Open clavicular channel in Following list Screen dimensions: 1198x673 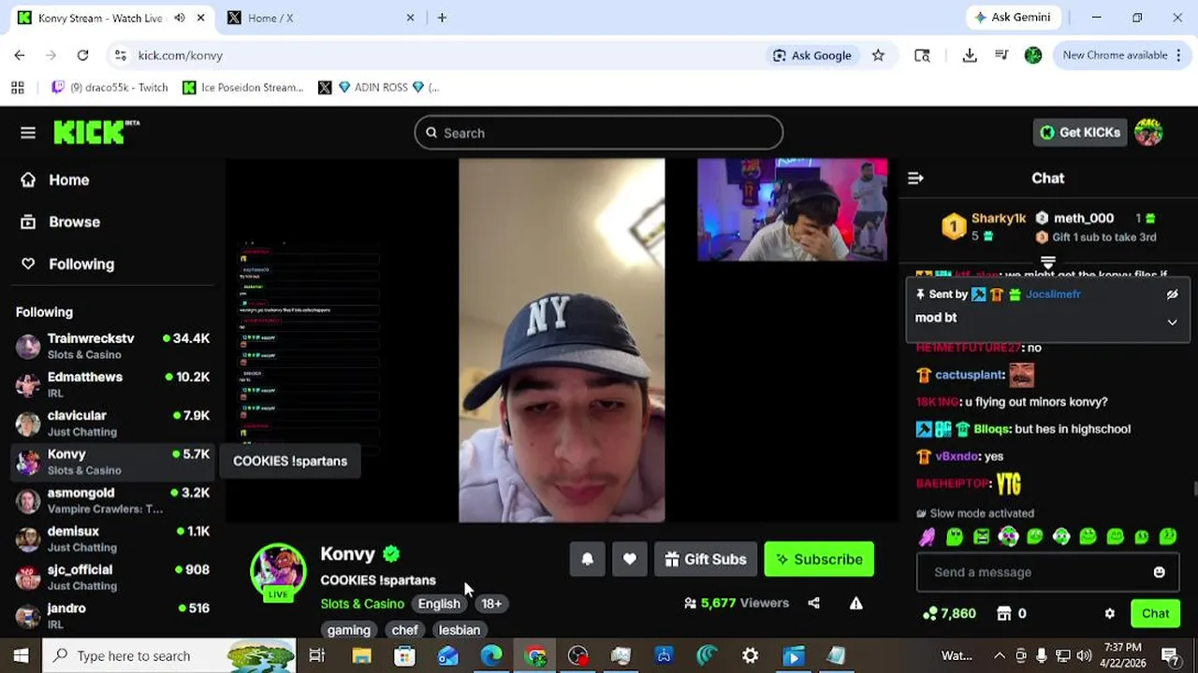tap(112, 422)
